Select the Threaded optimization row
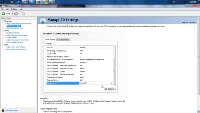200x113 pixels. [80, 78]
